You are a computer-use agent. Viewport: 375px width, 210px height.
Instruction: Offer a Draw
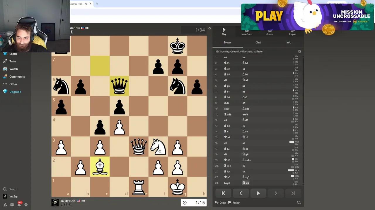point(220,202)
